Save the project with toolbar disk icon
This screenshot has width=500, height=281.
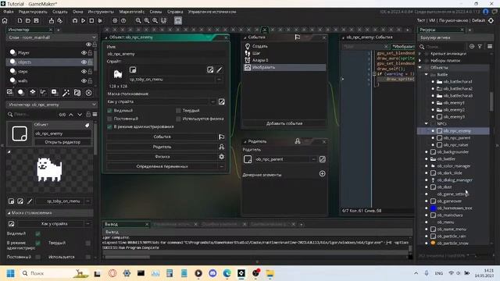click(37, 21)
